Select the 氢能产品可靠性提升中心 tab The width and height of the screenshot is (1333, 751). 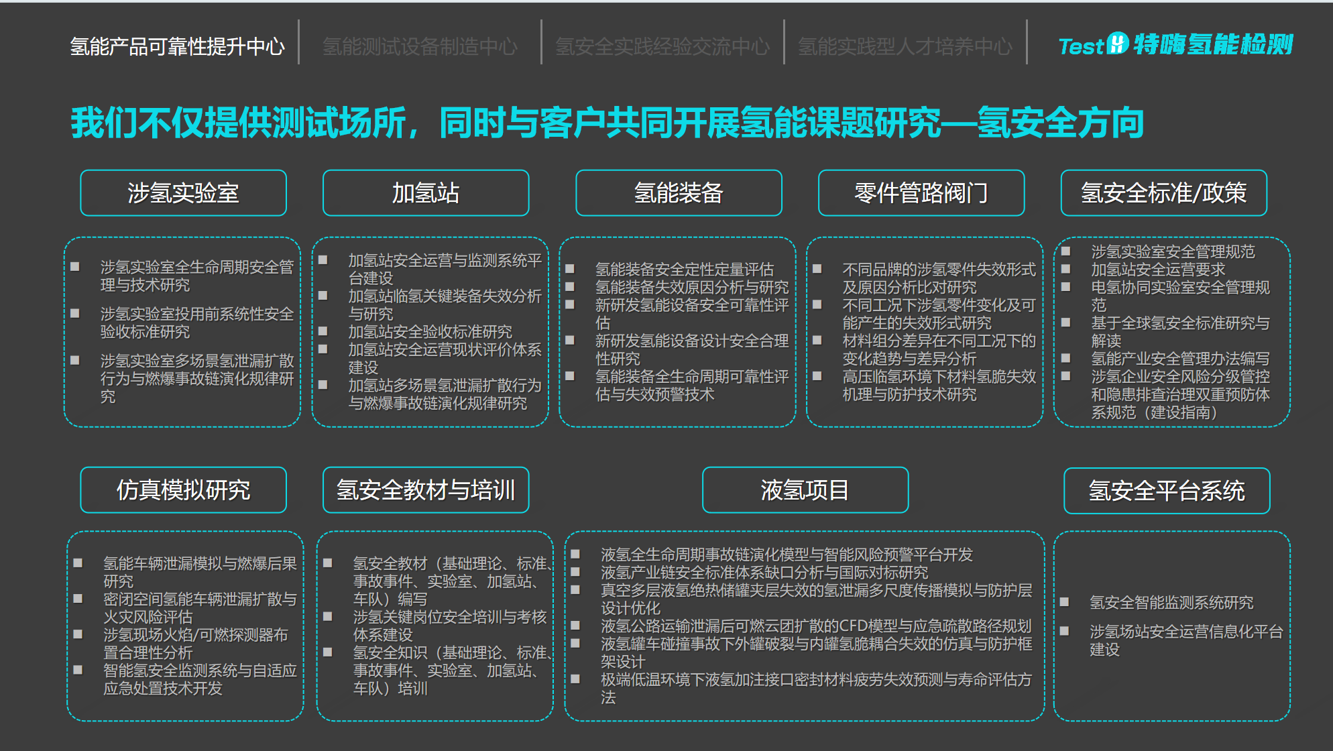pyautogui.click(x=178, y=46)
